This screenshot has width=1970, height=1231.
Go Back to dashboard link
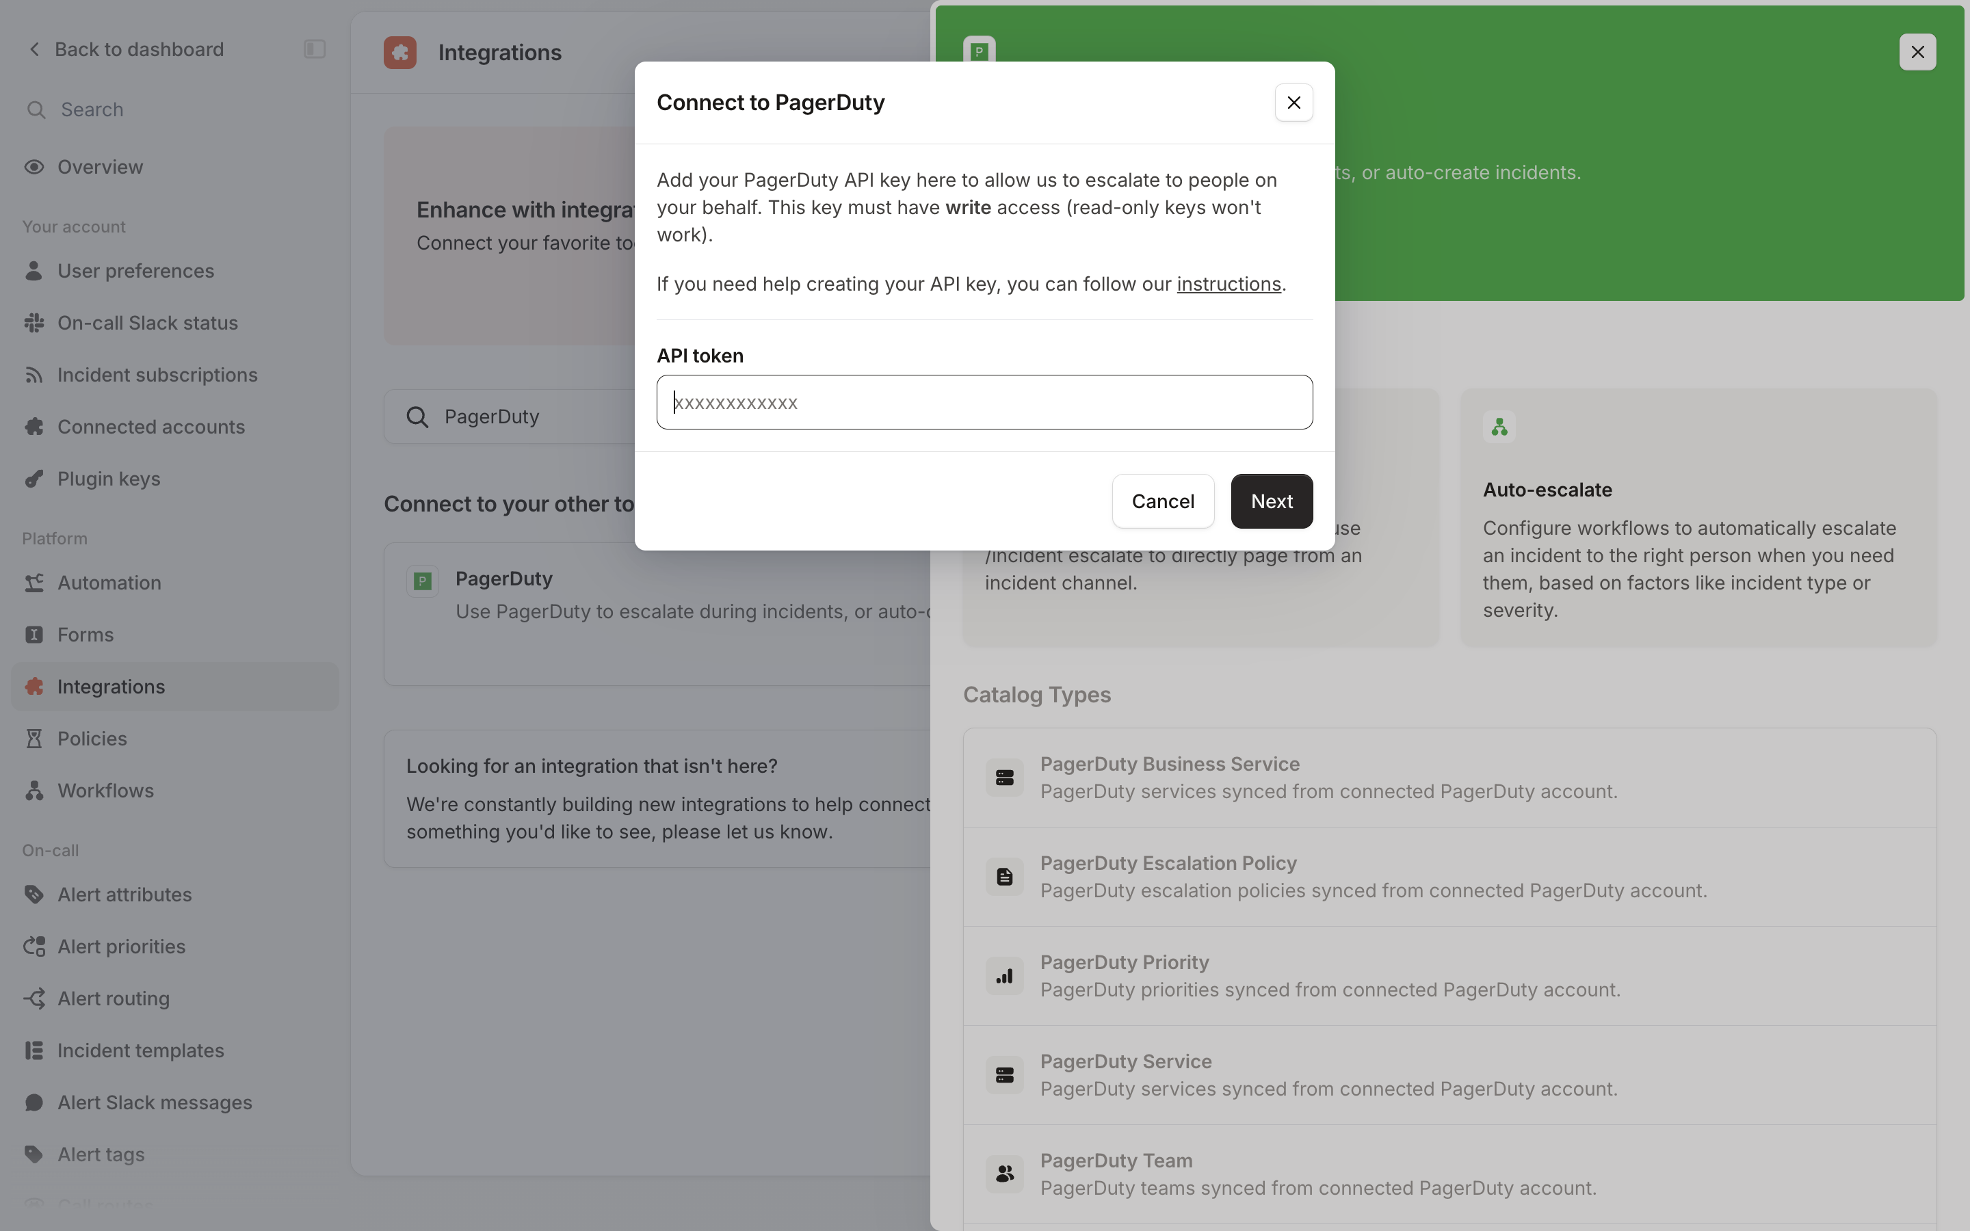click(140, 50)
